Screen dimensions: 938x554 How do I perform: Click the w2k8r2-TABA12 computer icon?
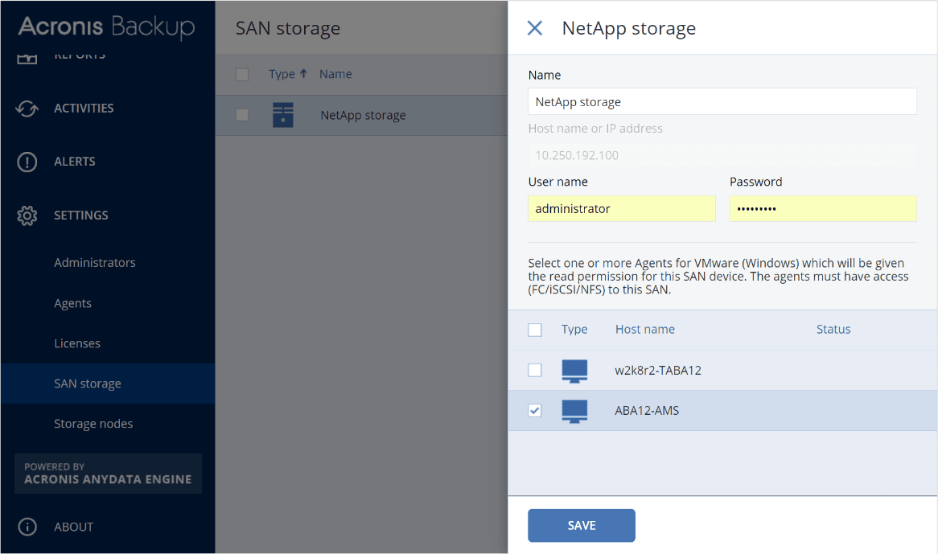point(574,370)
